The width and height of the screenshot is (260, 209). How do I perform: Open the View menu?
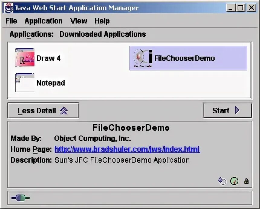point(79,21)
